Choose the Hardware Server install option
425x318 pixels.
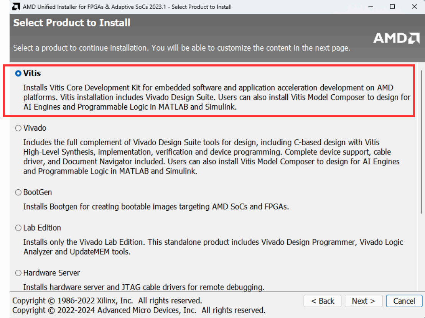coord(18,273)
